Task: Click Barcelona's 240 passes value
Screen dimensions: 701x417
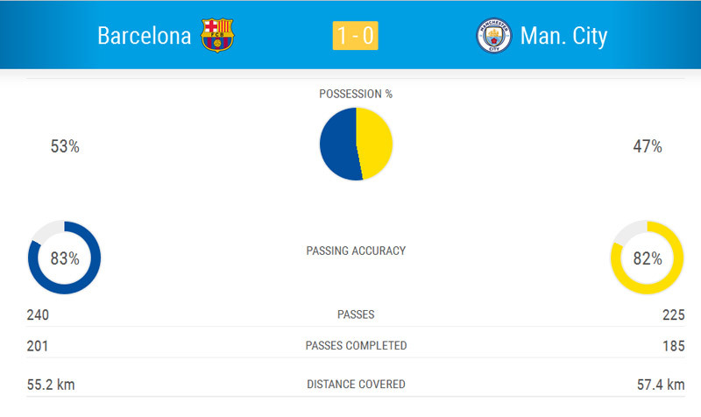Action: (x=38, y=315)
